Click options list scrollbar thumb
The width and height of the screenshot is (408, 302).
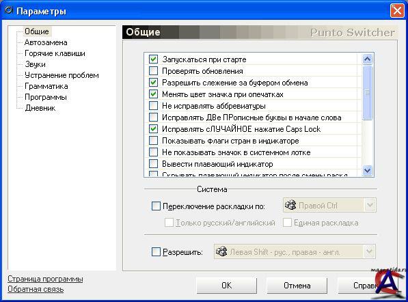367,93
